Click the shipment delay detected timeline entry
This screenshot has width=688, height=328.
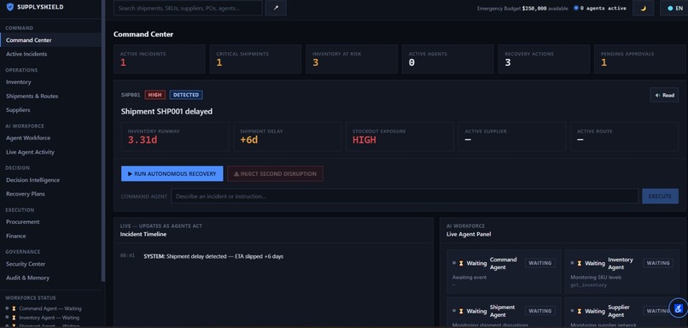213,256
